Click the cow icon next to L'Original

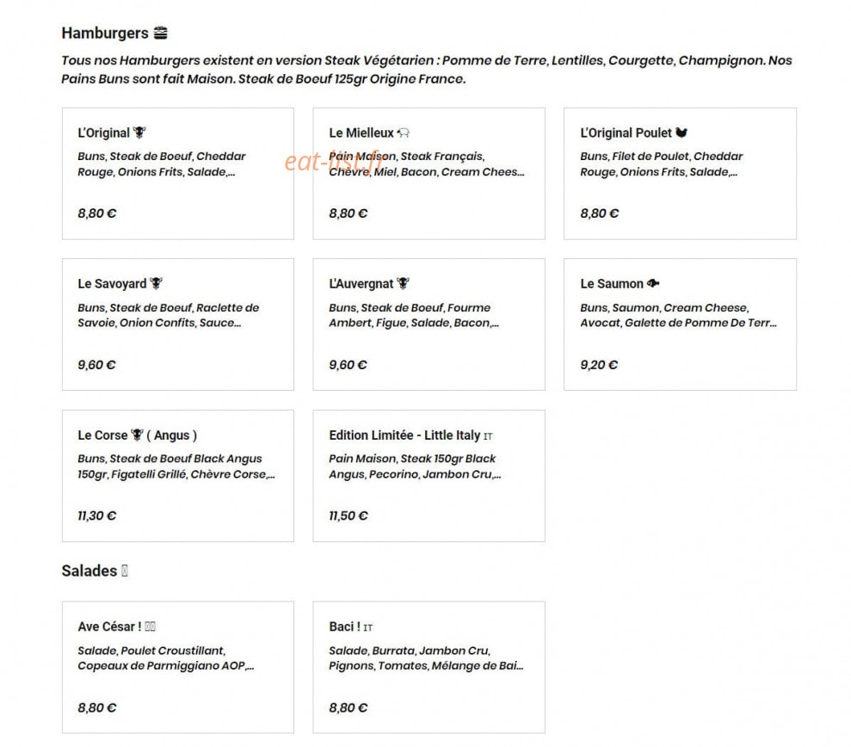(139, 133)
